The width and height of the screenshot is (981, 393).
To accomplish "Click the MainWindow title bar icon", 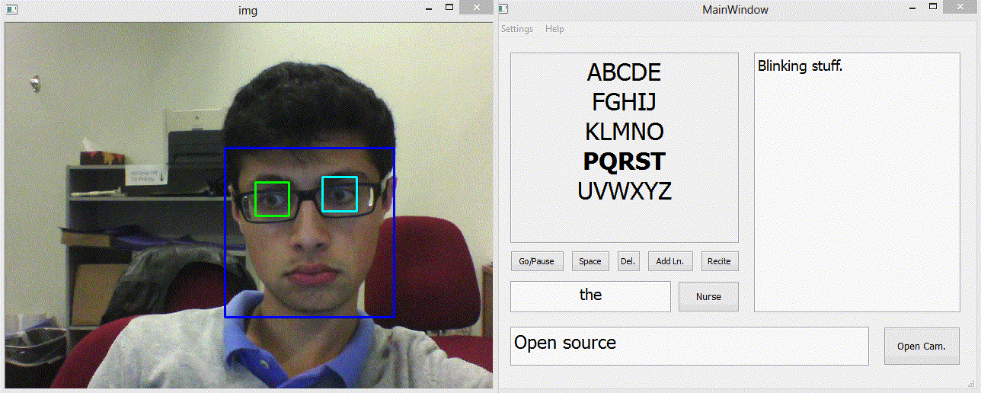I will pyautogui.click(x=503, y=9).
